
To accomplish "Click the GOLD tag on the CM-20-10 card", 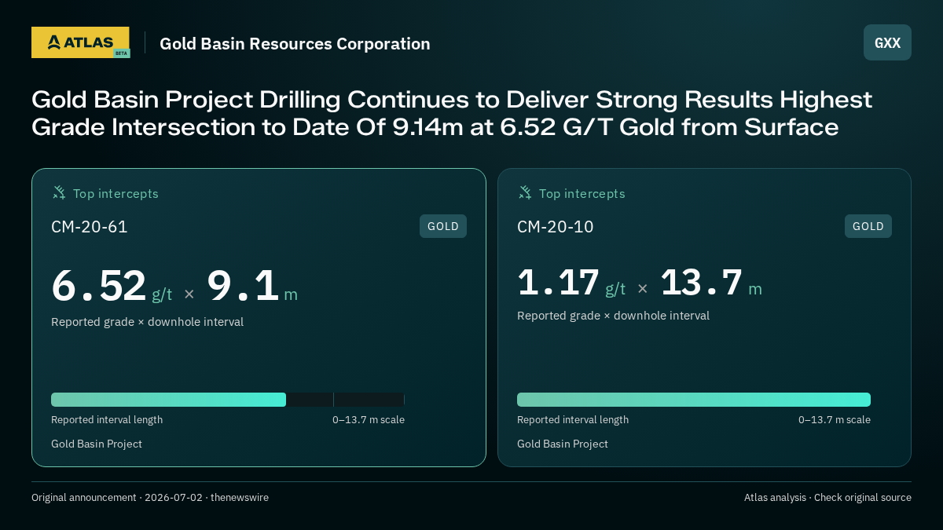I will [x=868, y=226].
